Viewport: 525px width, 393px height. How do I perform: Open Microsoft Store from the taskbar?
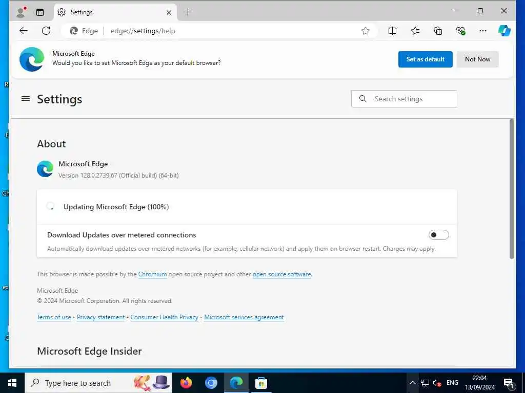[261, 383]
